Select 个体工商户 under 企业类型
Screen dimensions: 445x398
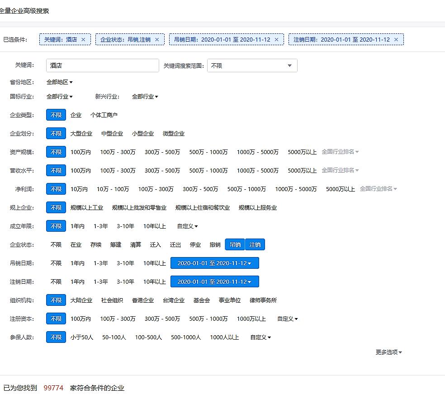(104, 115)
